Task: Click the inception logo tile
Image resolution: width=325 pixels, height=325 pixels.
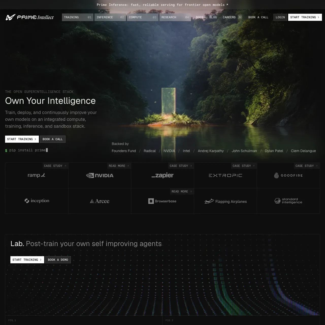Action: click(x=37, y=201)
